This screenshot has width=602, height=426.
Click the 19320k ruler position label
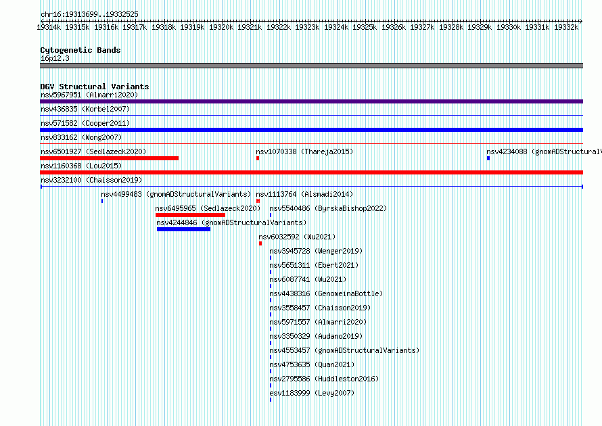pyautogui.click(x=221, y=27)
